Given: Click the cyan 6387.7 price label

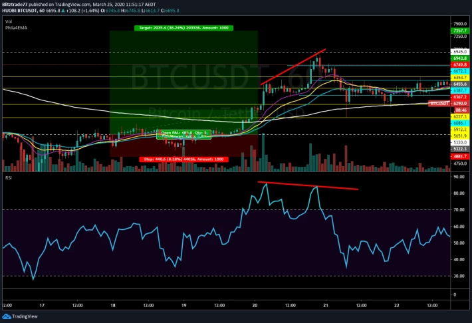Looking at the screenshot, I should (x=459, y=90).
